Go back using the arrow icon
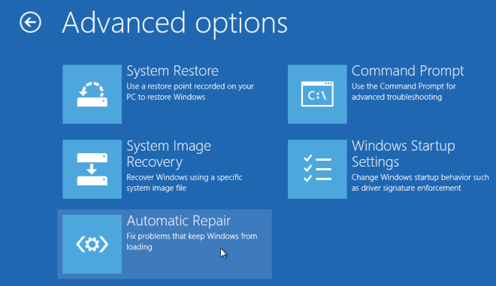The image size is (496, 286). 30,23
